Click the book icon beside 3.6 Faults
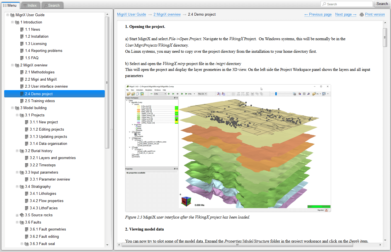 (22, 222)
